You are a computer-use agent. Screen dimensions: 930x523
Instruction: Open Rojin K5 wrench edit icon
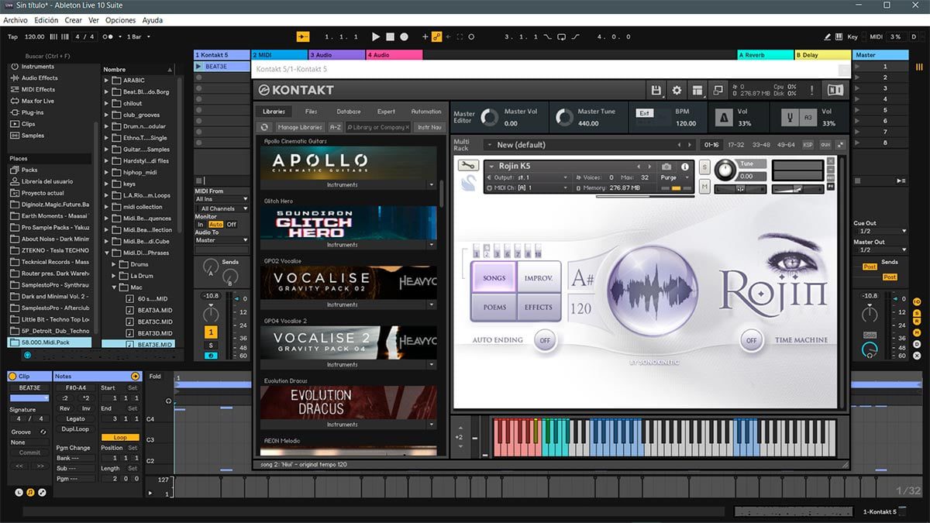[468, 166]
